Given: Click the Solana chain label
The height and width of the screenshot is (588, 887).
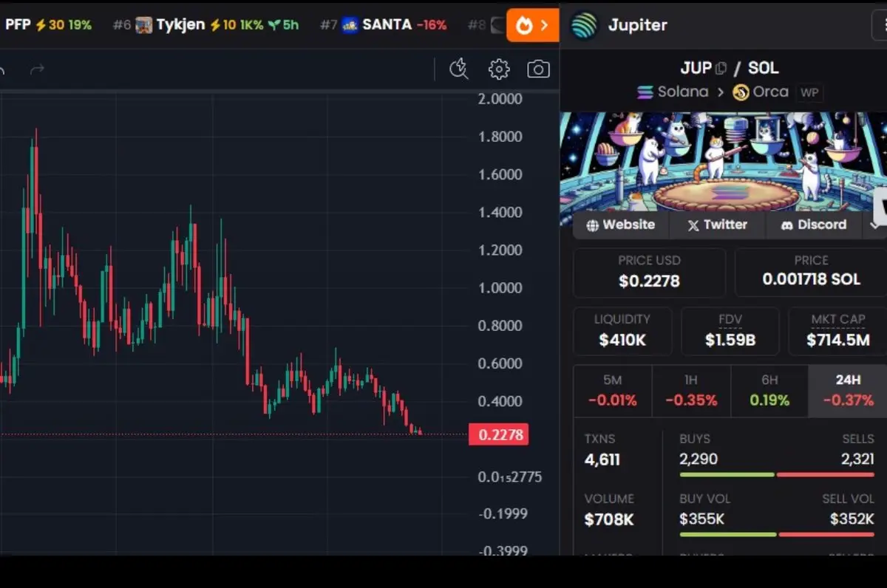Looking at the screenshot, I should [683, 92].
